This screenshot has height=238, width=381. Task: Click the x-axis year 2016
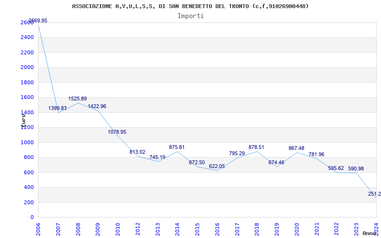coord(217,229)
